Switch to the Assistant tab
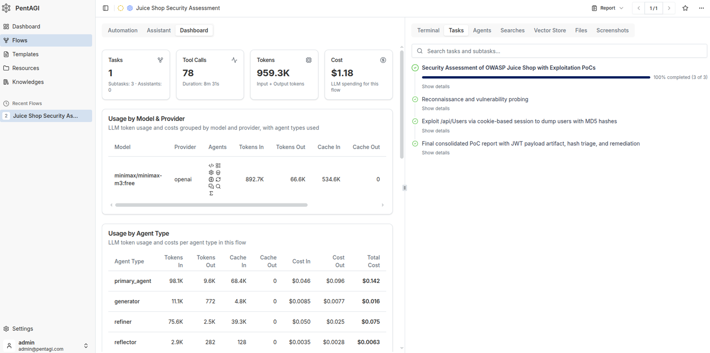The width and height of the screenshot is (710, 353). tap(159, 30)
